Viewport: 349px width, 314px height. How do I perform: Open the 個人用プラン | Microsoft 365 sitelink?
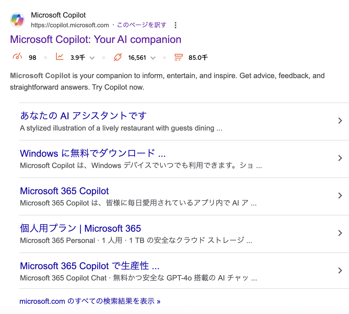pos(80,228)
